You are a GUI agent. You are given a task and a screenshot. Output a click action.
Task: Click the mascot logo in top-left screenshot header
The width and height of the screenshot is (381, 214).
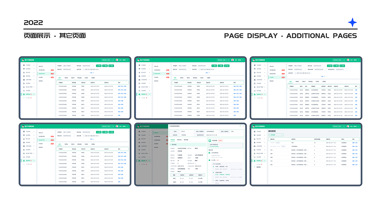(23, 60)
